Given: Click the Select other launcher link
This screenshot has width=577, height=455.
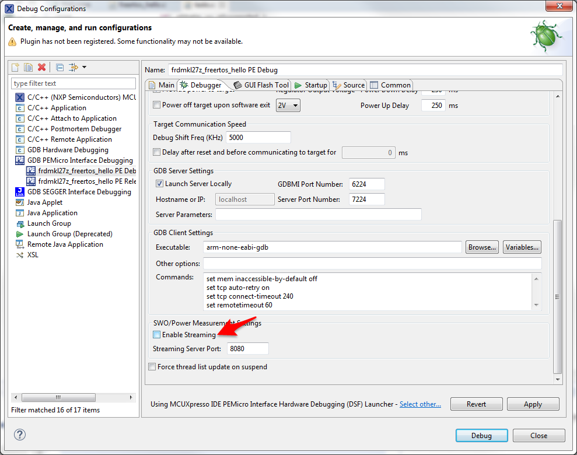Looking at the screenshot, I should click(420, 404).
